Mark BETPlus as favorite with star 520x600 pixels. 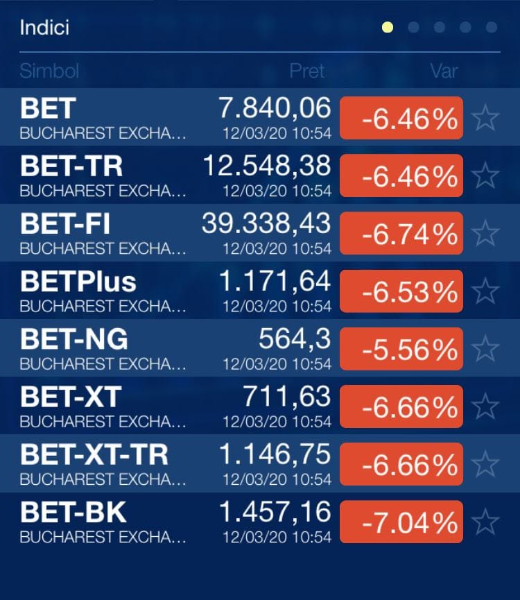[x=485, y=291]
